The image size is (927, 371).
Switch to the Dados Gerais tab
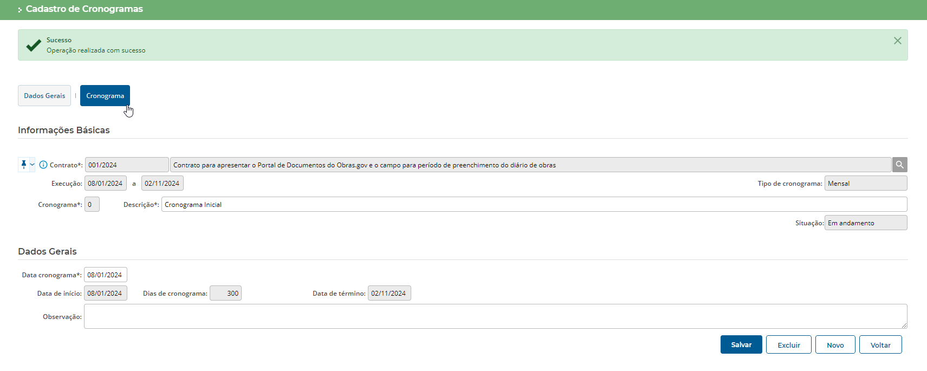44,96
